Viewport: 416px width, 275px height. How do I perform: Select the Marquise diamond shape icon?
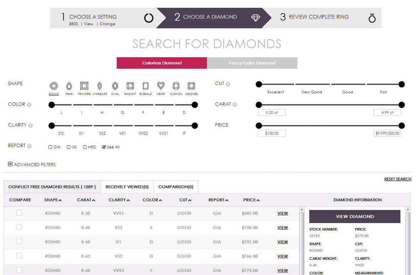pos(100,86)
